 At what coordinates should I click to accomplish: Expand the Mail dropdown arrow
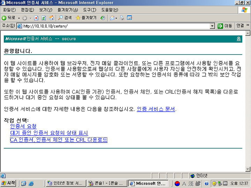[x=116, y=18]
